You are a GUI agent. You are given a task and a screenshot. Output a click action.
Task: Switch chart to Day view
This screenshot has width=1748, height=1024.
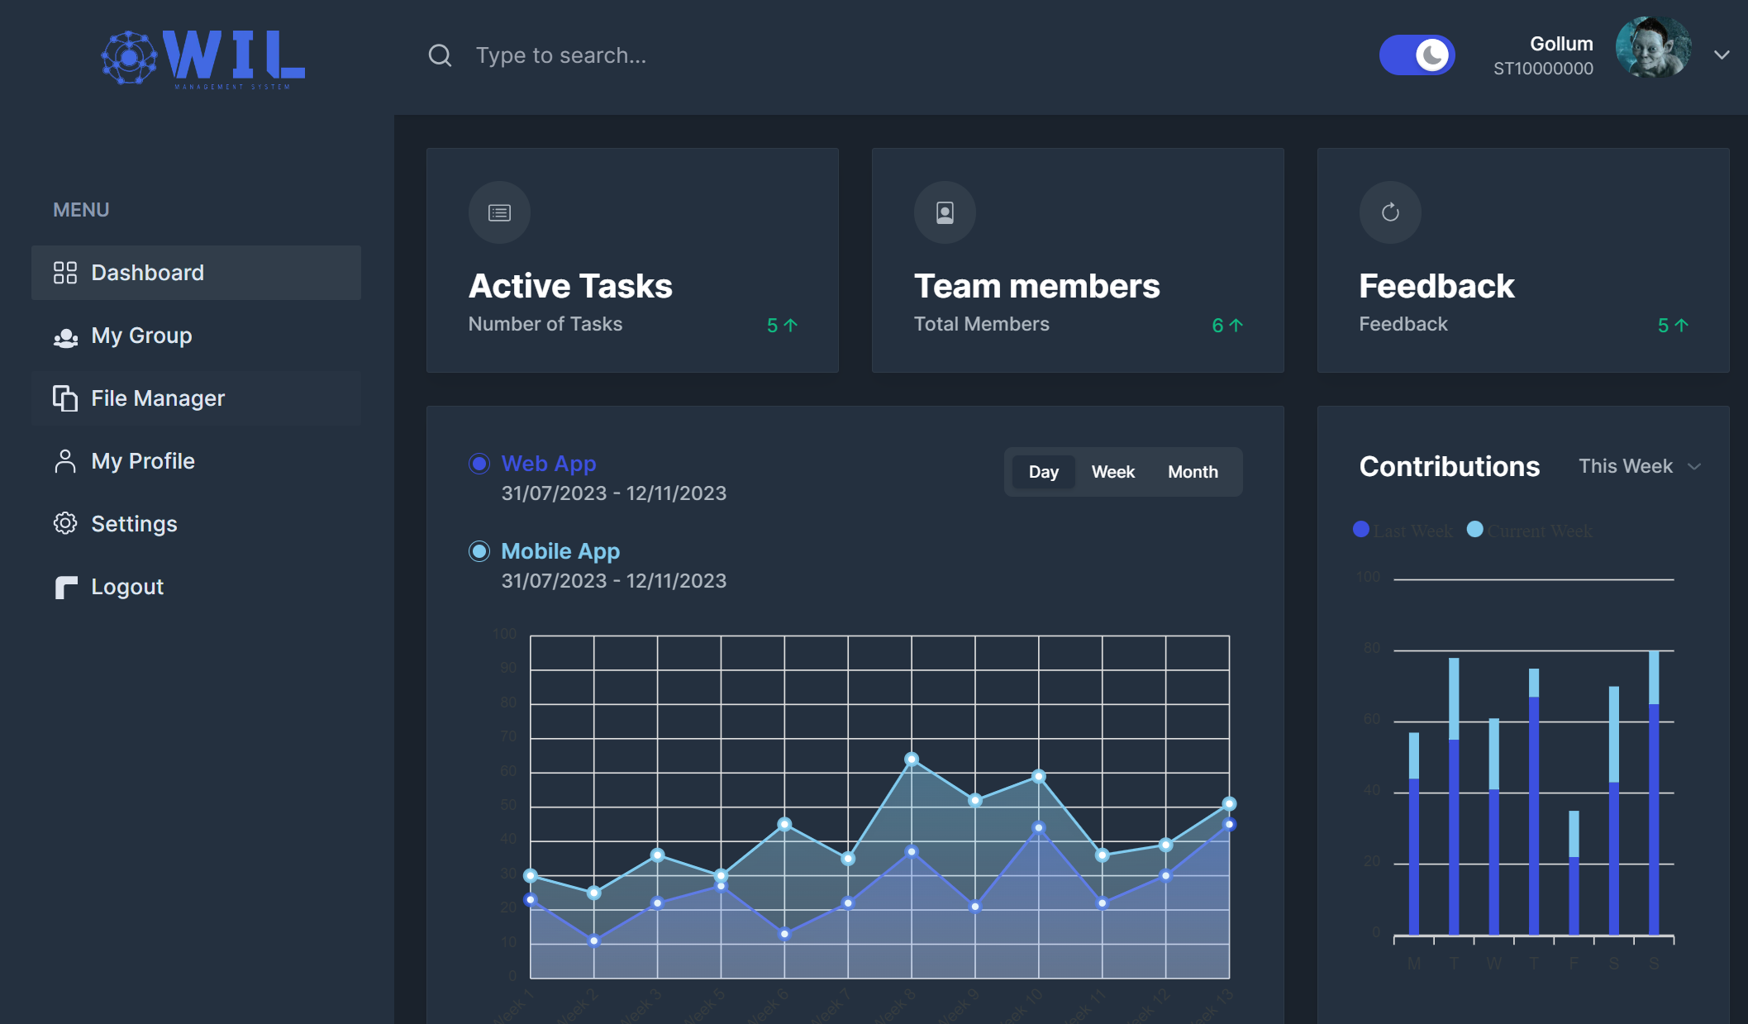tap(1043, 472)
